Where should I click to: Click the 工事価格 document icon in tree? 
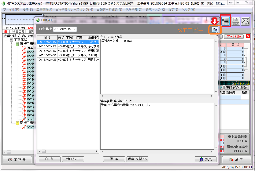11,40
